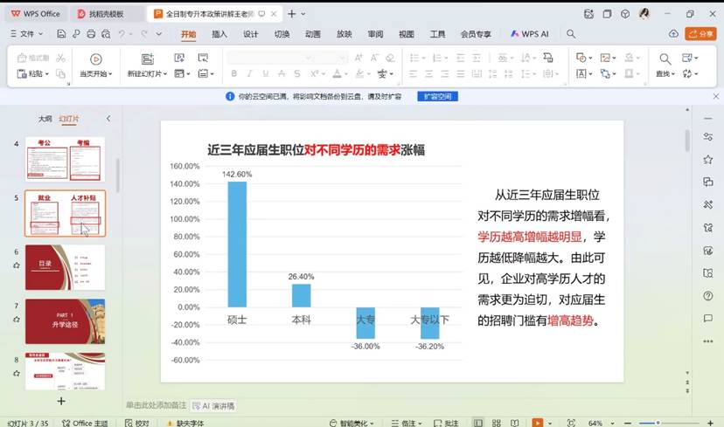Screen dimensions: 724x427
Task: Click the comment bubble sidebar icon
Action: click(x=708, y=318)
